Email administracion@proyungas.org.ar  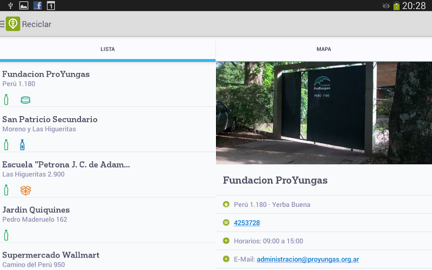(308, 259)
